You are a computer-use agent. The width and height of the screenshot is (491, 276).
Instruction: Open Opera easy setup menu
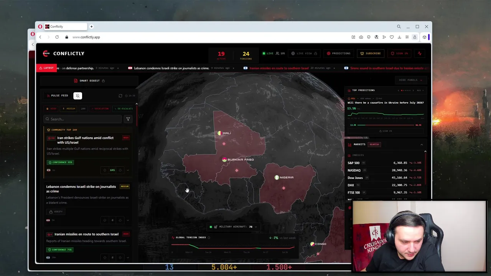point(407,37)
